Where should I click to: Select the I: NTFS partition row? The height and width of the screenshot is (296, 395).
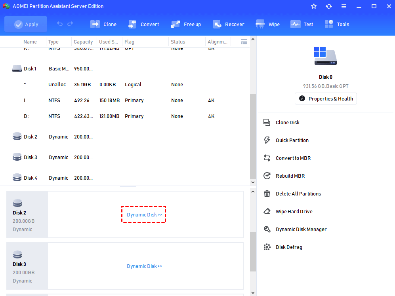tap(125, 101)
